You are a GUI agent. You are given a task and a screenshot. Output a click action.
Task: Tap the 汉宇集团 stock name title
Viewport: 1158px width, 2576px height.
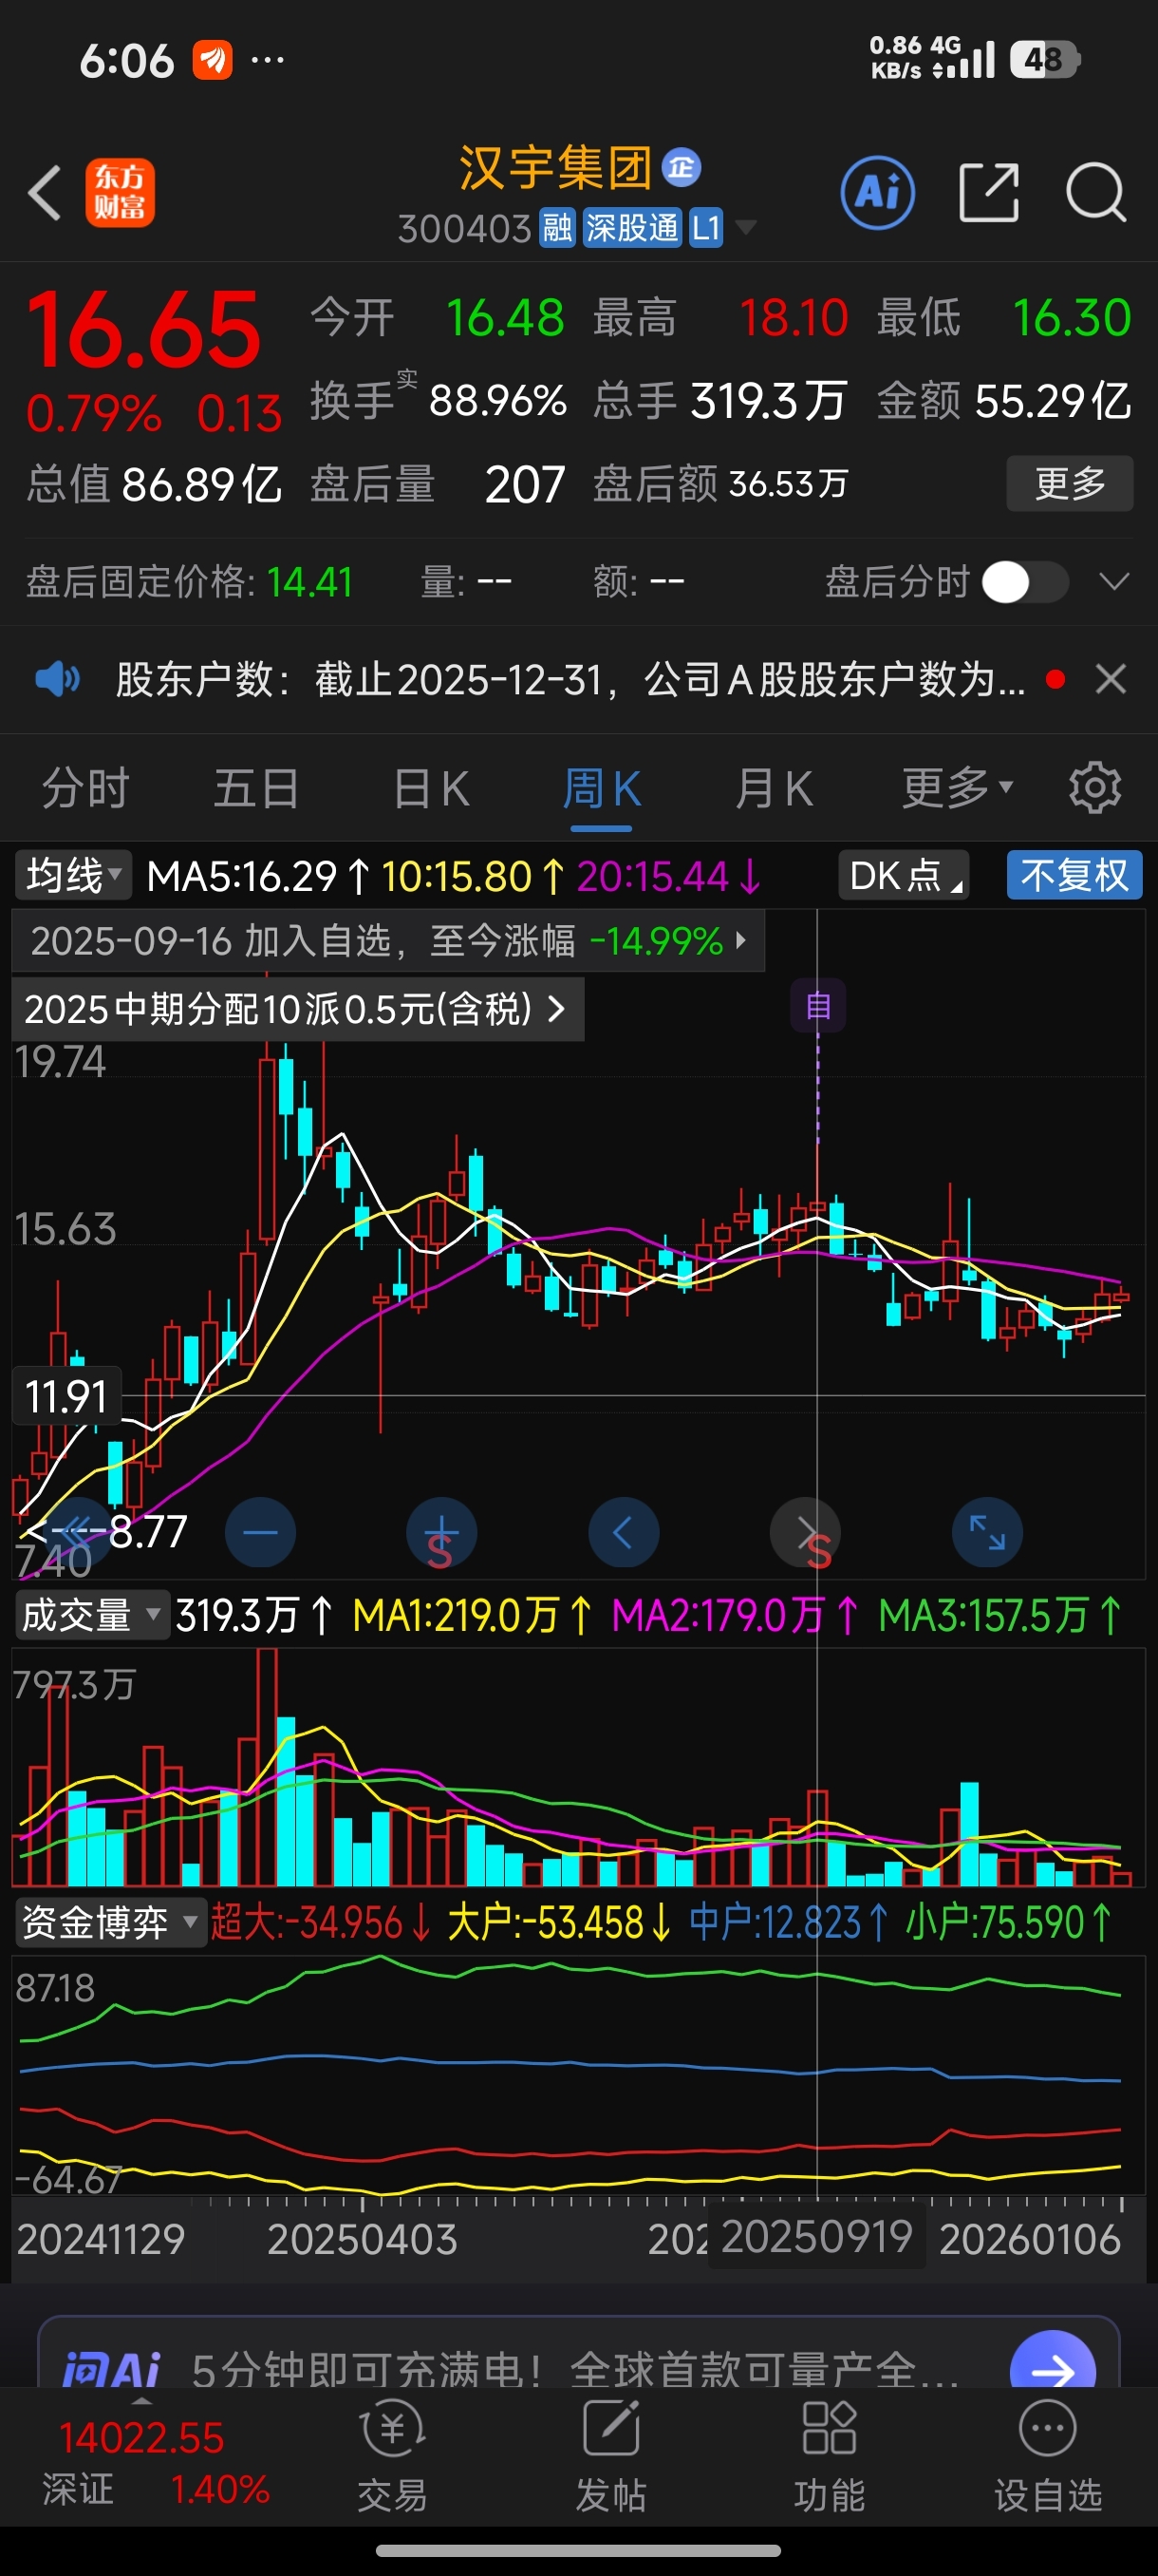(x=554, y=167)
